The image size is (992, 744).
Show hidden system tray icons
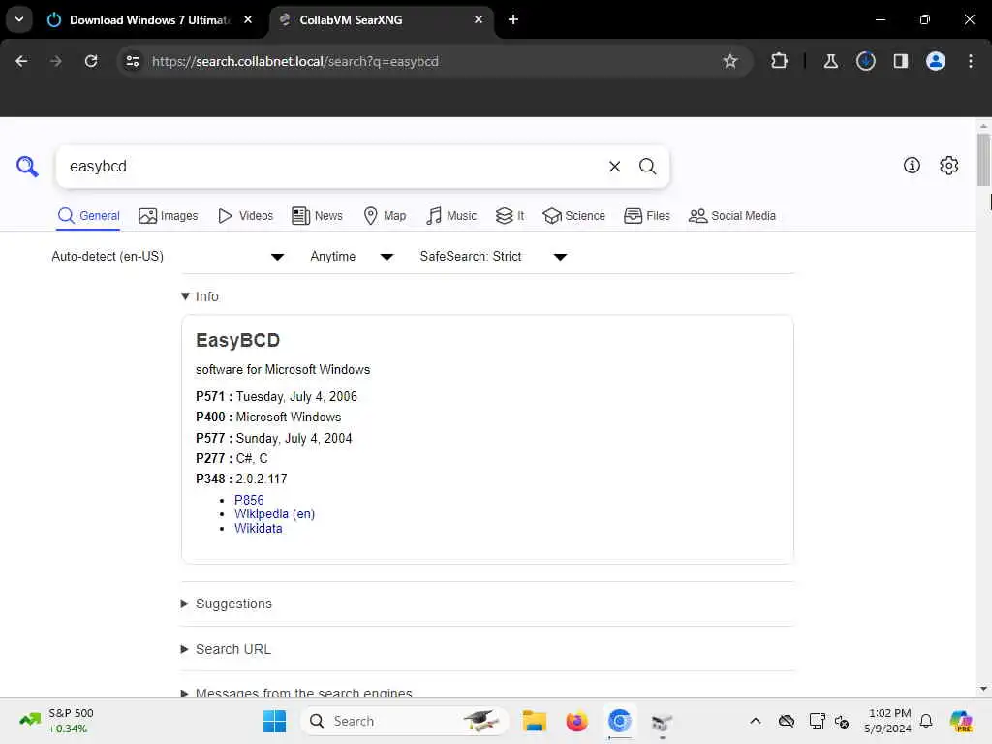point(756,721)
